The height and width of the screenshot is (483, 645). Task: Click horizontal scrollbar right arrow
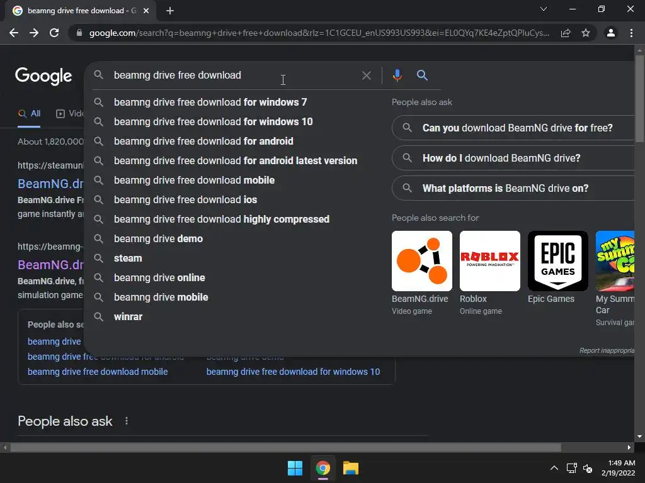(x=629, y=447)
